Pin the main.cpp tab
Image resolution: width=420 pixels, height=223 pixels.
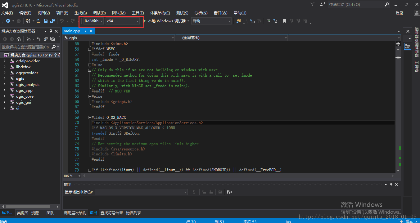click(85, 31)
